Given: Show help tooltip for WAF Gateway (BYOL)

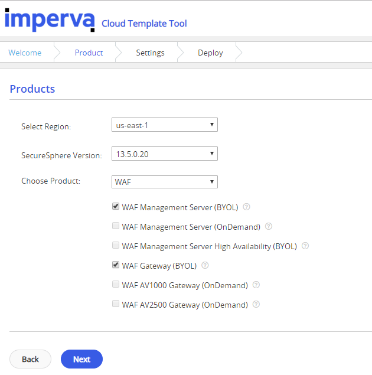Looking at the screenshot, I should point(205,265).
